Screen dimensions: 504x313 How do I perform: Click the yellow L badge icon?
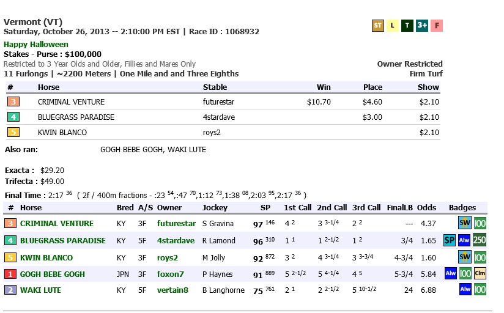click(x=392, y=26)
